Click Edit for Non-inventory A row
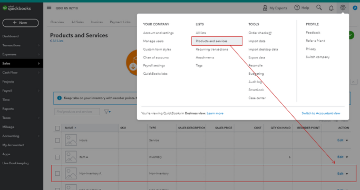The height and width of the screenshot is (190, 360). (x=340, y=174)
